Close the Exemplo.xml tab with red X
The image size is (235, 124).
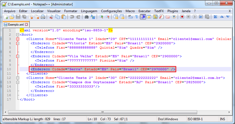coord(26,24)
